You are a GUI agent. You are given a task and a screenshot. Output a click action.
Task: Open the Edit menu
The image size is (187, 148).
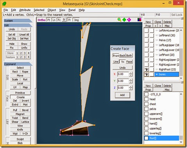click(x=13, y=10)
